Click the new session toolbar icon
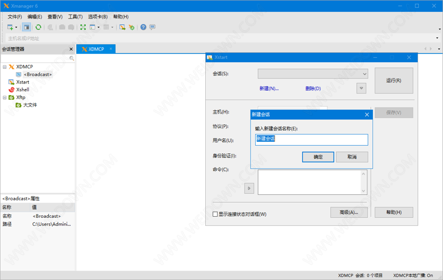The width and height of the screenshot is (443, 280). 10,27
